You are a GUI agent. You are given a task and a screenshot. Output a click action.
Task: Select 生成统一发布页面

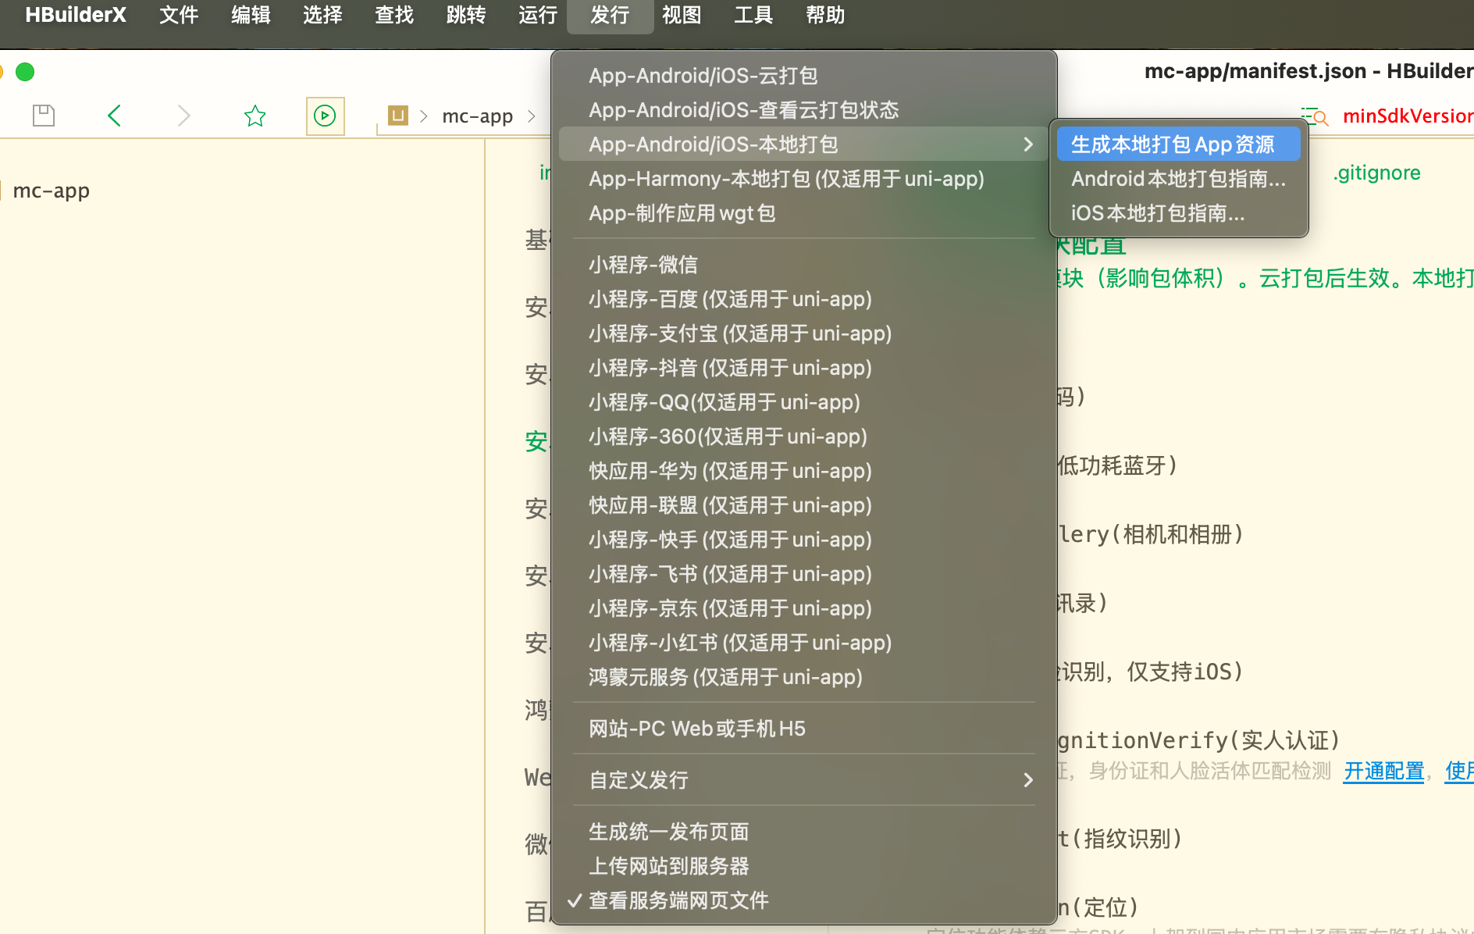803,832
